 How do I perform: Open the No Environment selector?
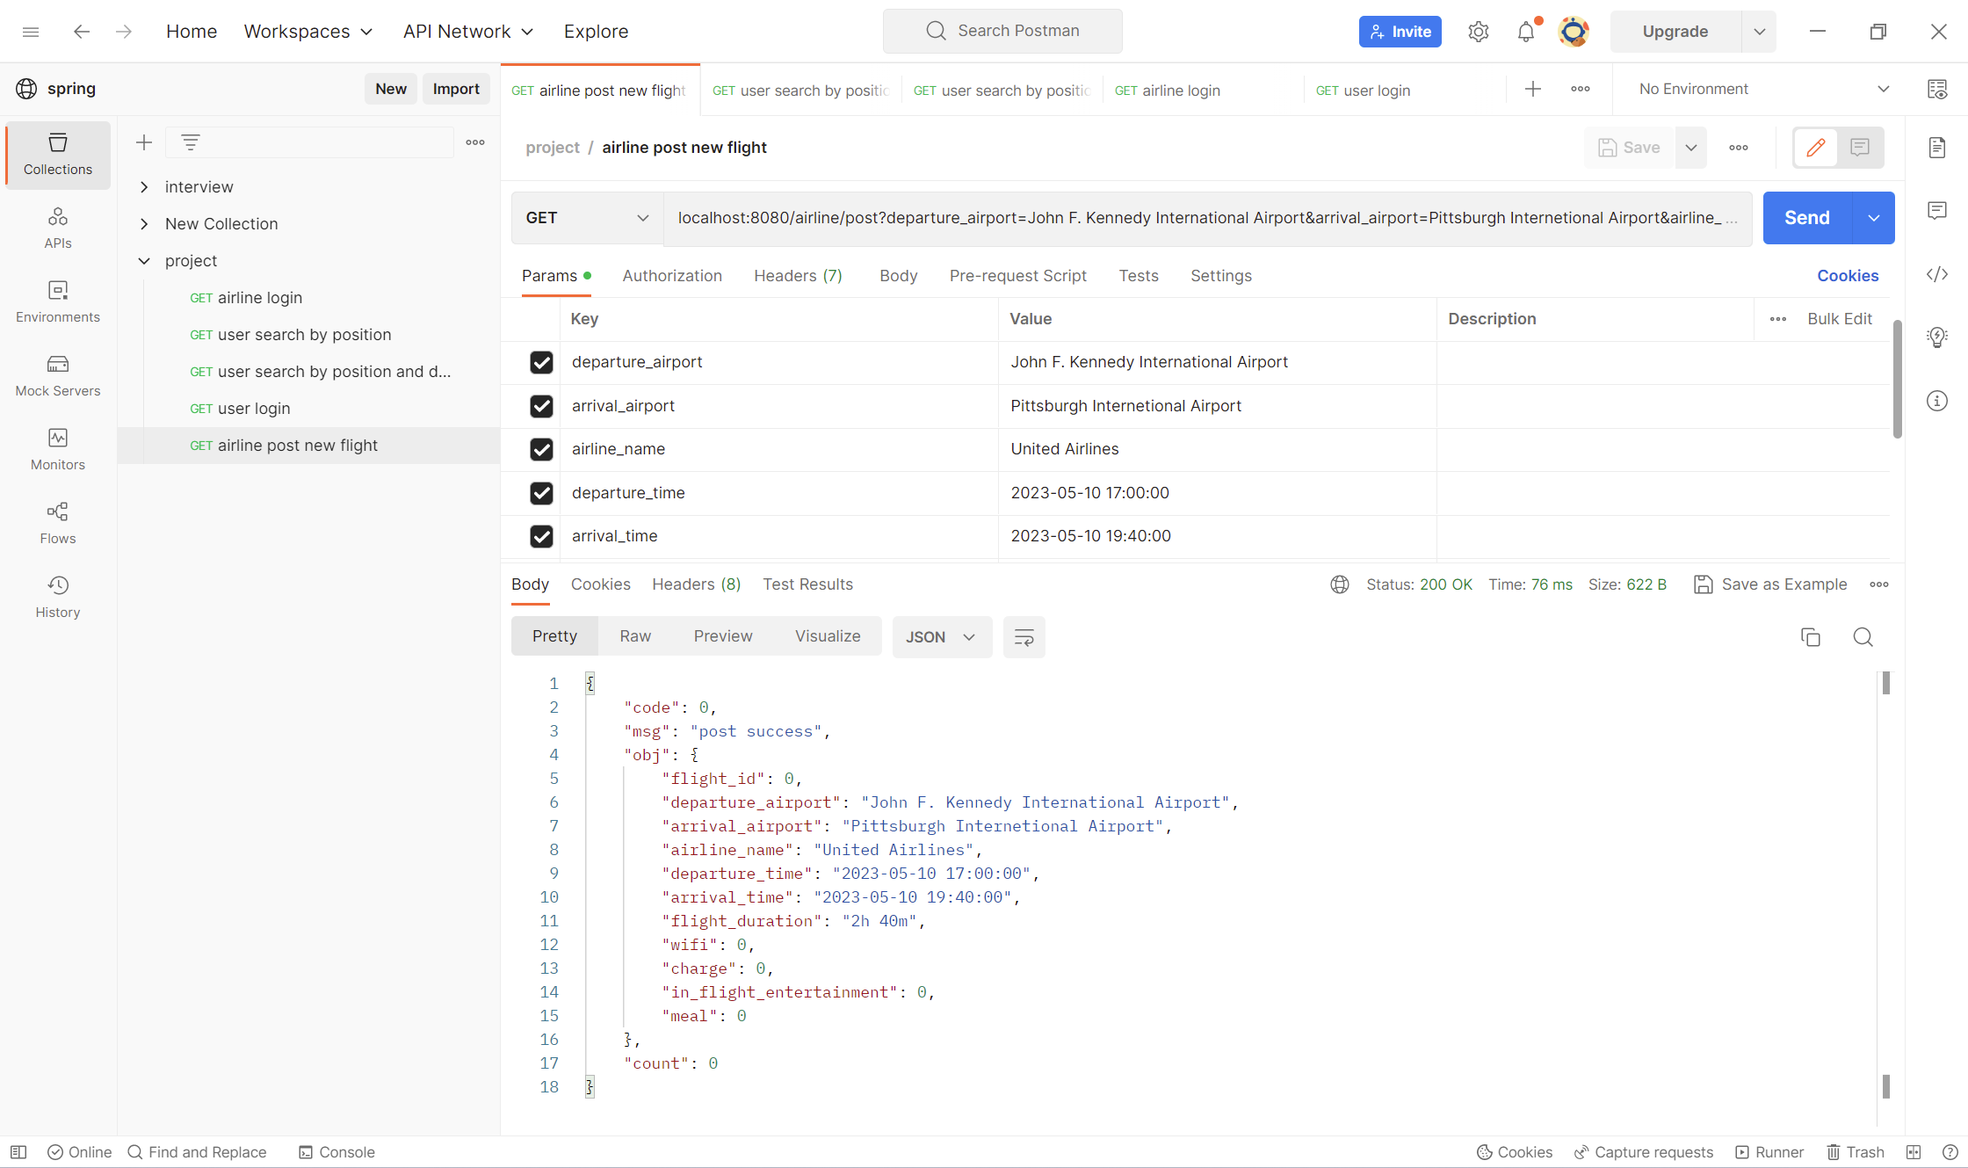tap(1763, 89)
